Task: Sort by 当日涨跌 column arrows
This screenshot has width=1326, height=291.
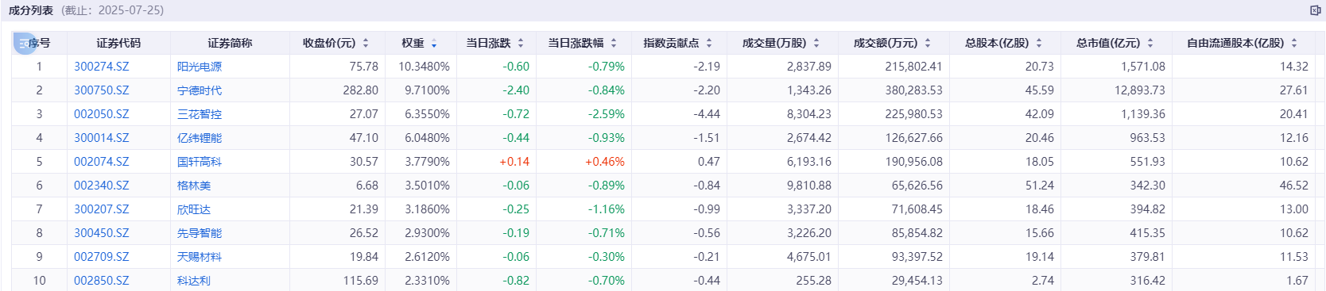Action: click(x=521, y=43)
